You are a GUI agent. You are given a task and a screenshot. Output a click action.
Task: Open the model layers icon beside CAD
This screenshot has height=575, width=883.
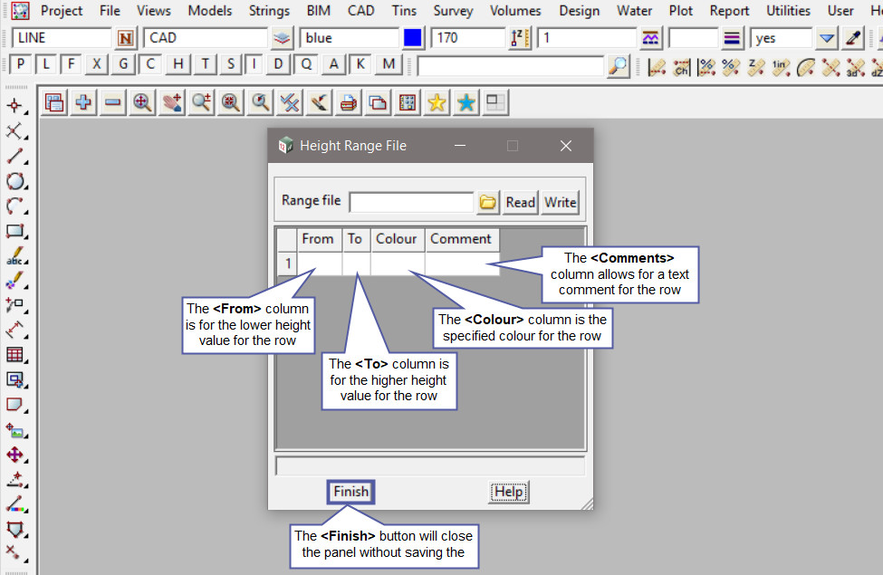282,38
